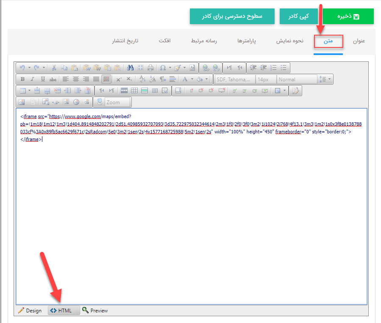Toggle Strikethrough formatting
Screen dimensions: 381x323
pos(53,79)
